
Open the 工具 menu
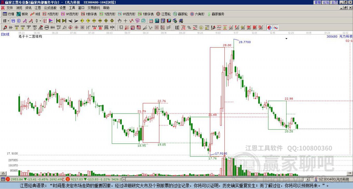click(72, 8)
